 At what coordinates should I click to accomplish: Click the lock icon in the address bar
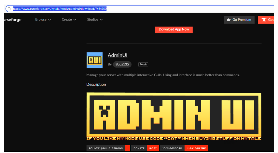[9, 9]
